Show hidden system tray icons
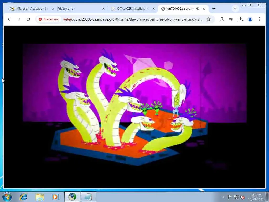The height and width of the screenshot is (202, 269). click(223, 197)
